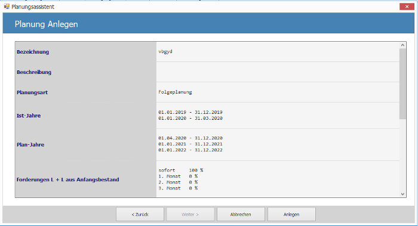Click the Anlegen button

tap(291, 214)
